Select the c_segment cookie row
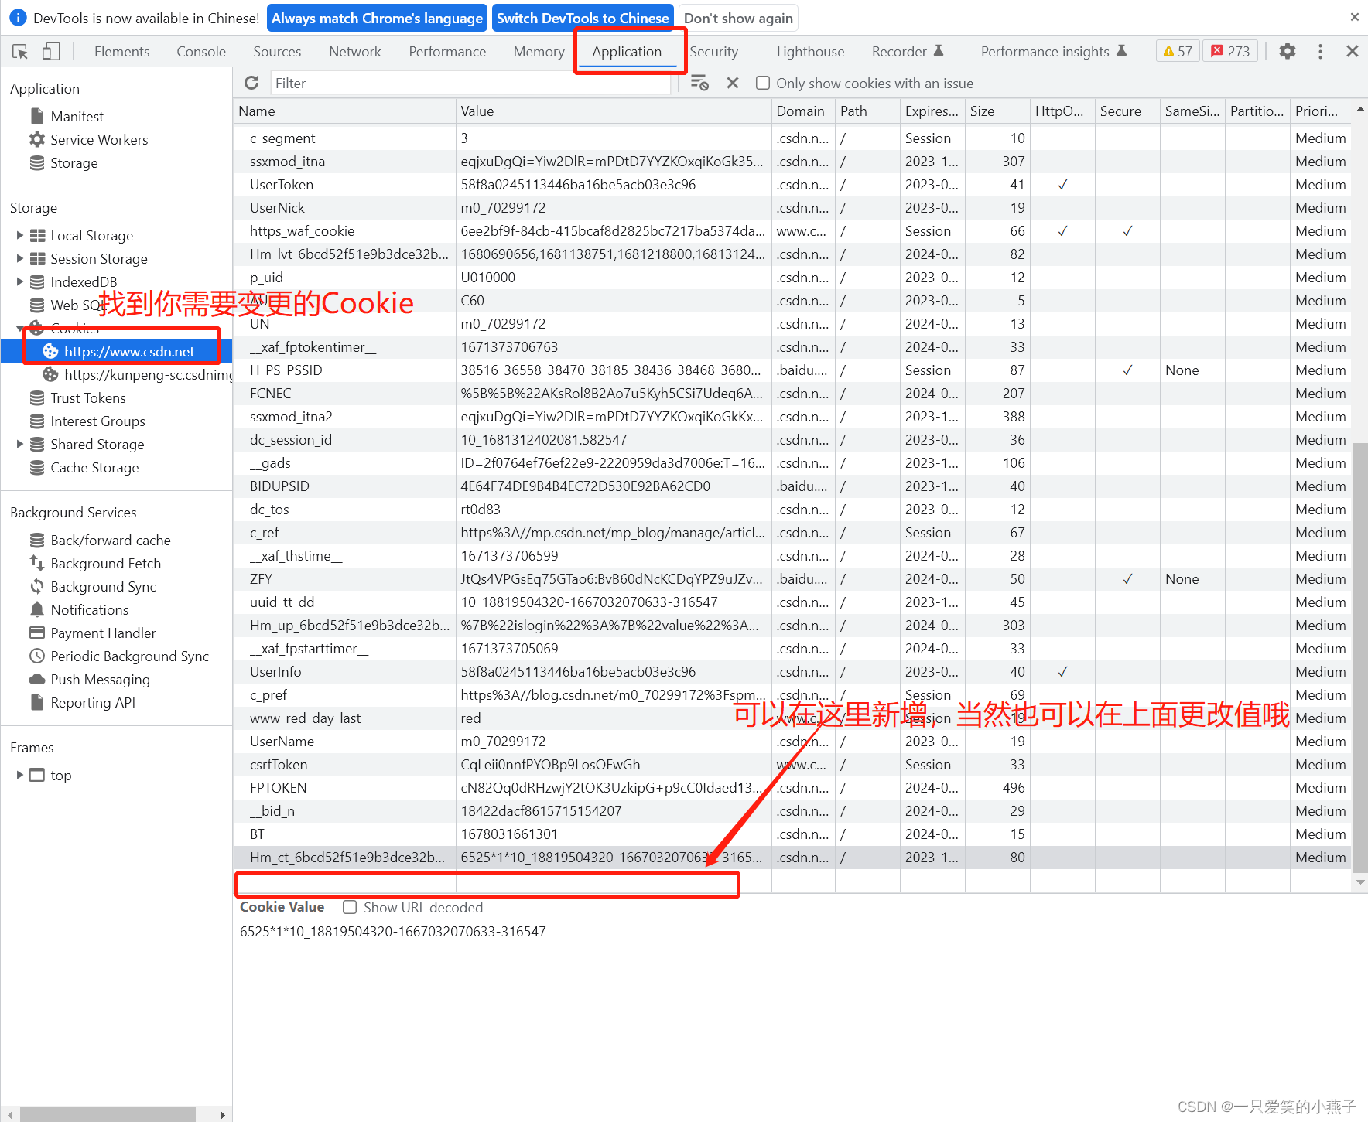 coord(792,138)
